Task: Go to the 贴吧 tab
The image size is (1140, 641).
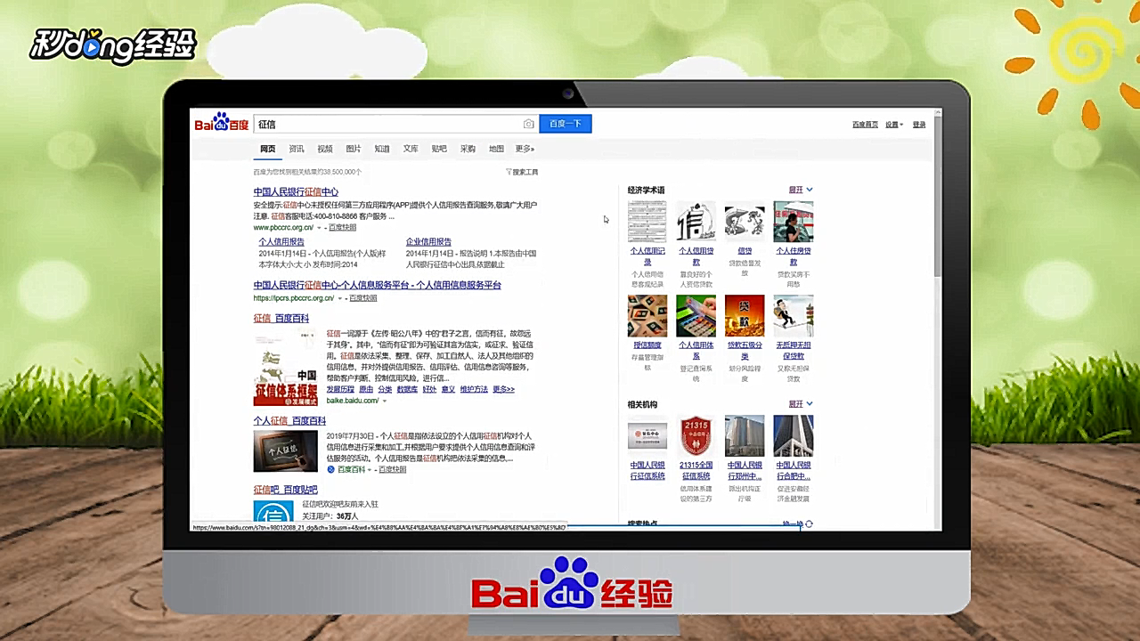Action: tap(439, 149)
